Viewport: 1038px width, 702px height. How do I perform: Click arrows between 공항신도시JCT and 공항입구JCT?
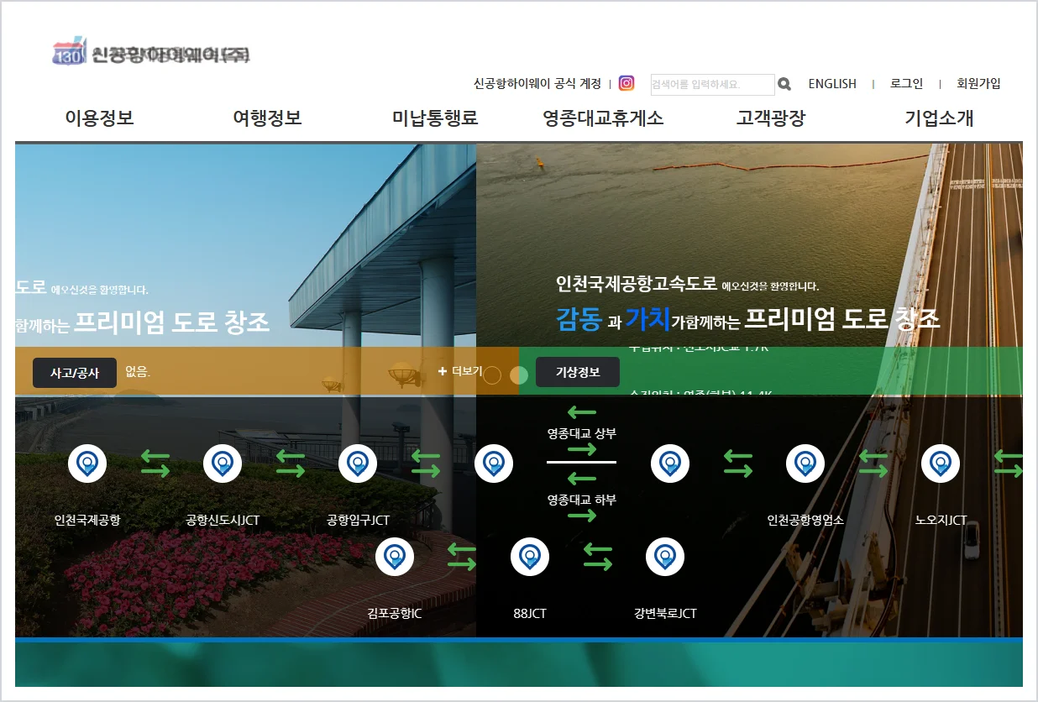290,464
